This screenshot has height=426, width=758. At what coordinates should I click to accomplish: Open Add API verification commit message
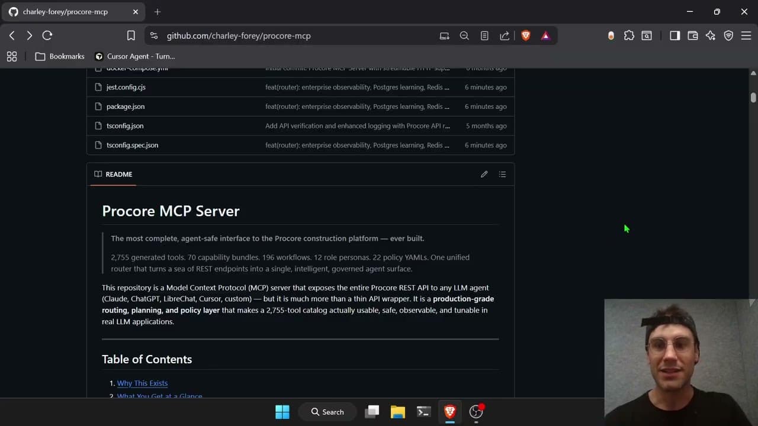point(358,125)
